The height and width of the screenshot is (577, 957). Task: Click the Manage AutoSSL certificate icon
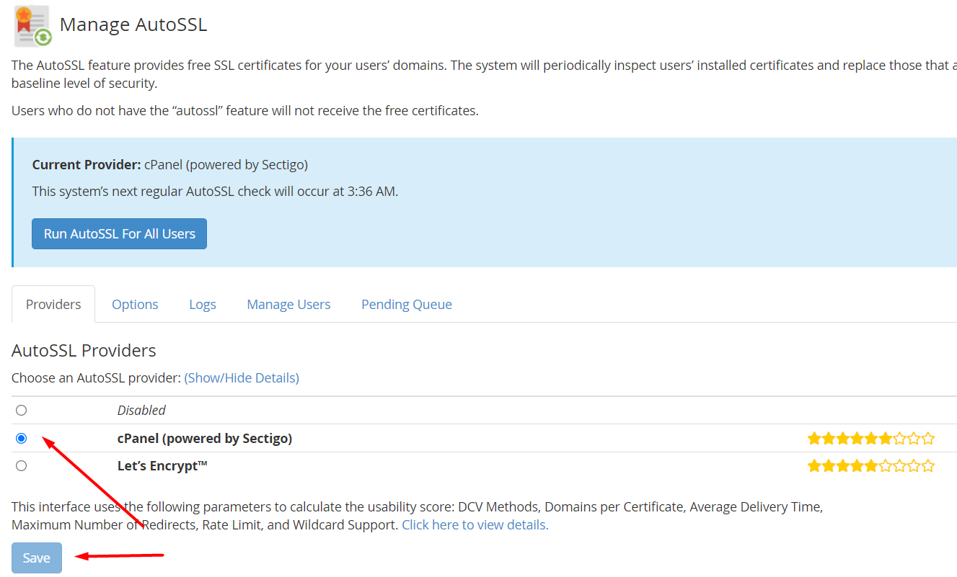click(x=32, y=25)
